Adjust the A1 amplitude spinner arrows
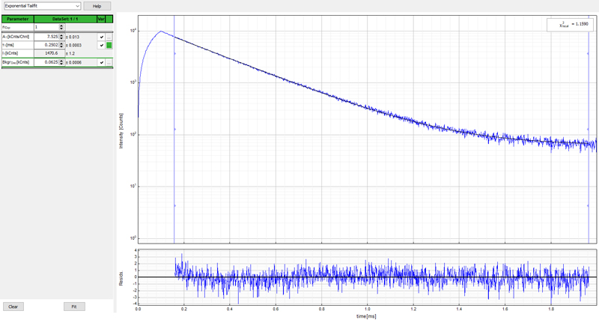The width and height of the screenshot is (599, 320). pyautogui.click(x=61, y=37)
